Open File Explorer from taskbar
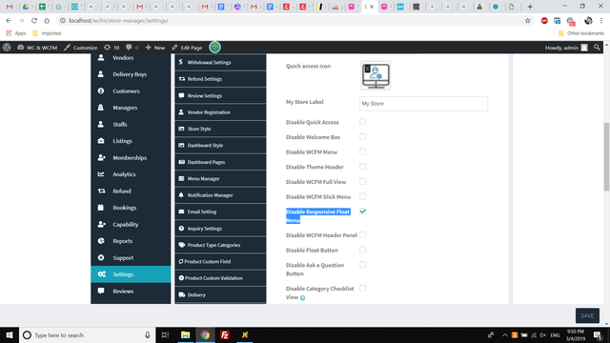Screen dimensions: 610x343 185,334
